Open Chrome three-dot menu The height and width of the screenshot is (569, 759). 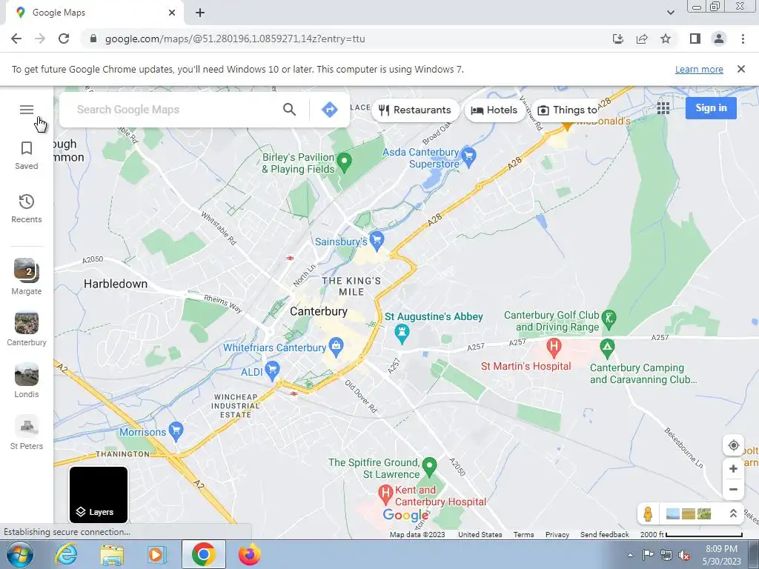(x=743, y=39)
